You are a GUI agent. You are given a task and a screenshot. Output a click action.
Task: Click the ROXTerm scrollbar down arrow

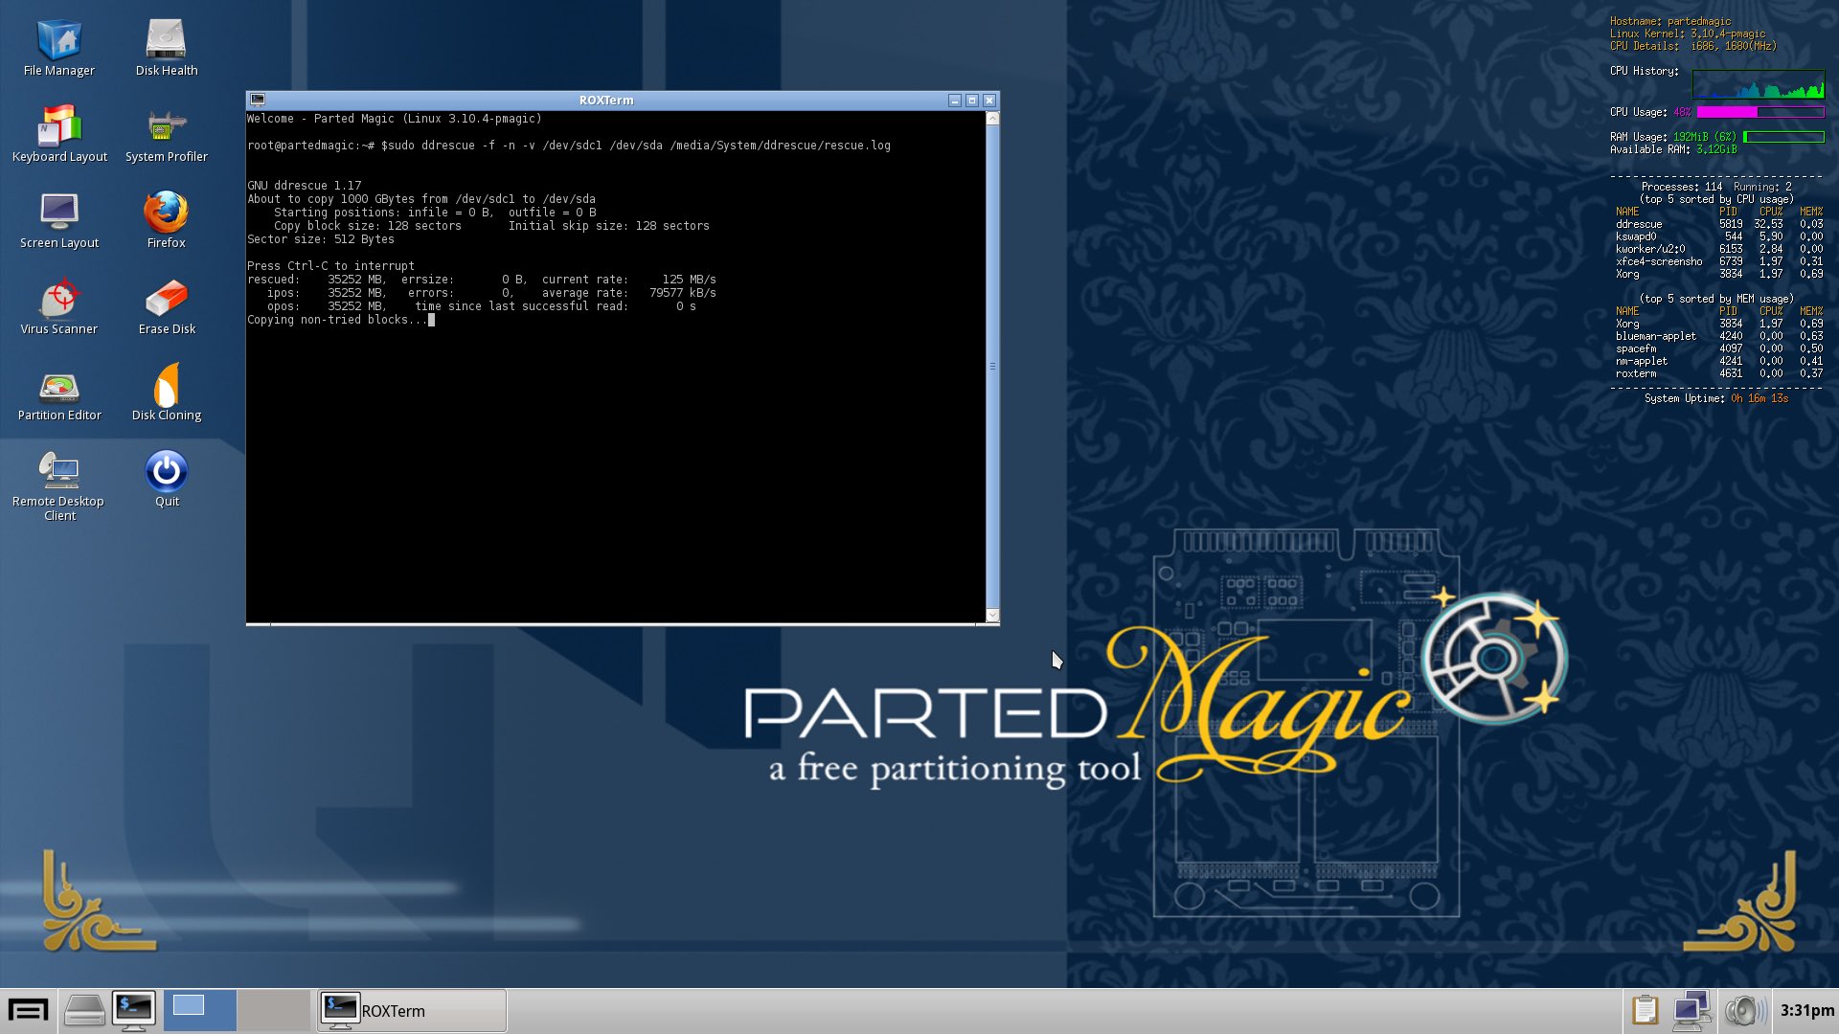(992, 616)
